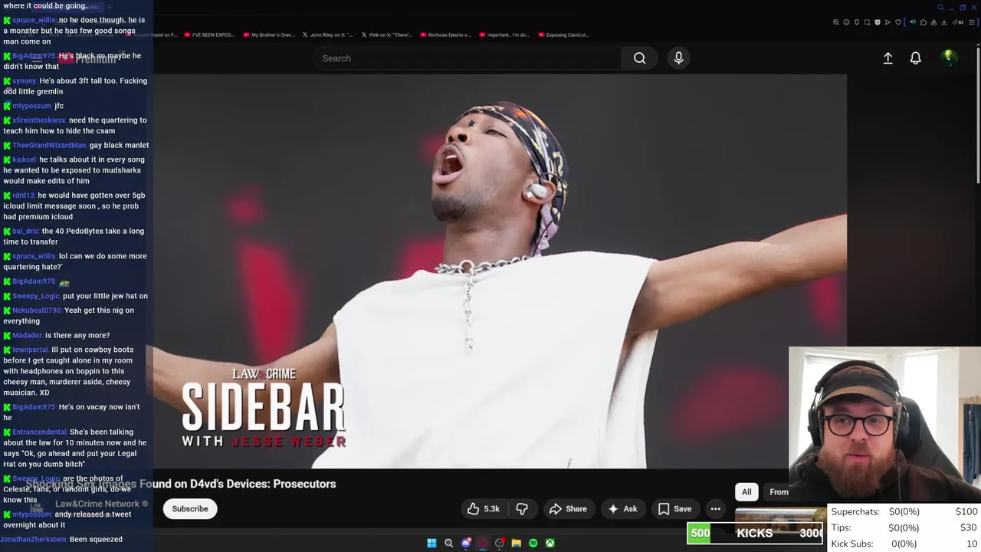Click the browser AI icon
981x552 pixels.
tap(958, 22)
